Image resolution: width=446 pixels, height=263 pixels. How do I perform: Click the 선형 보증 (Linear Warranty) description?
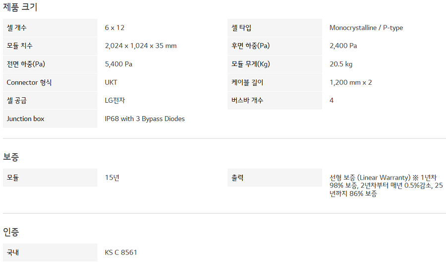click(x=386, y=186)
